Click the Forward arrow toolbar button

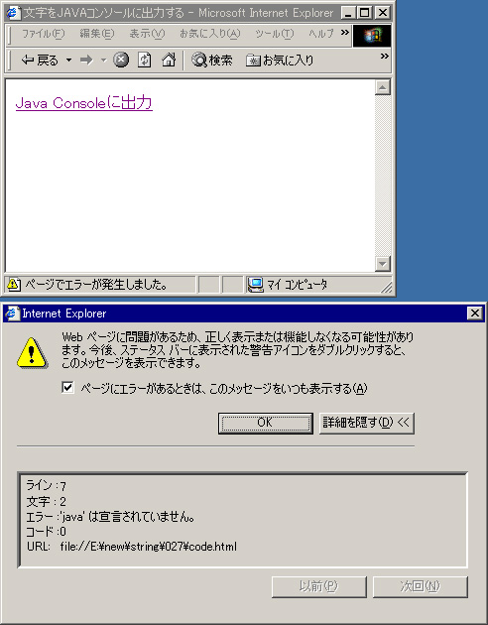pyautogui.click(x=86, y=61)
